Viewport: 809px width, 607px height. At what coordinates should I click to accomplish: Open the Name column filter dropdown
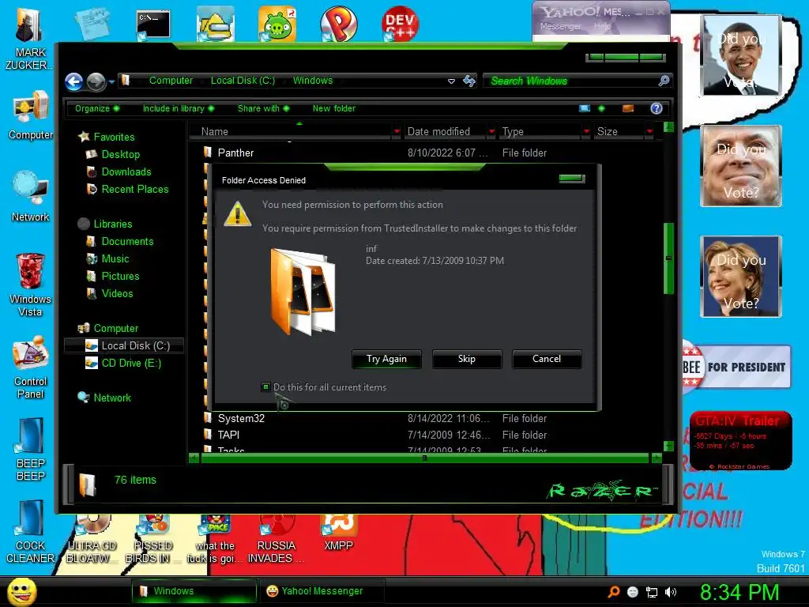point(397,132)
